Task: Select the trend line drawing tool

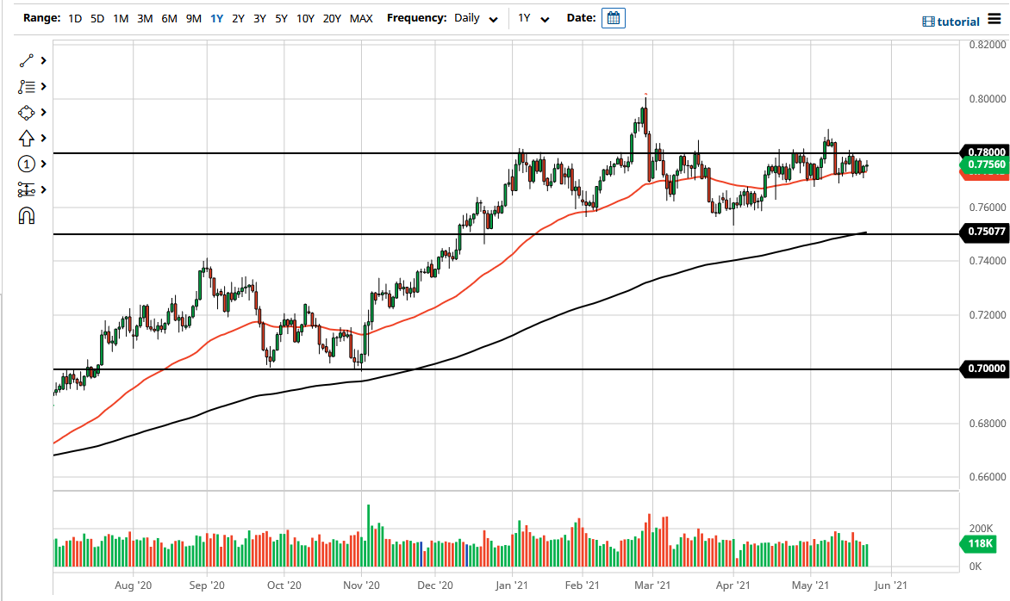Action: tap(24, 60)
